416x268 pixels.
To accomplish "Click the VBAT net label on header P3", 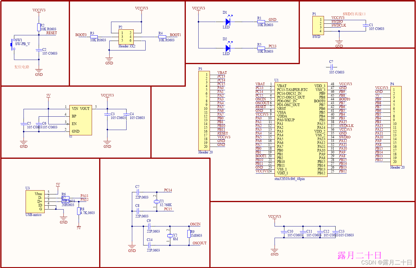I will 222,73.
